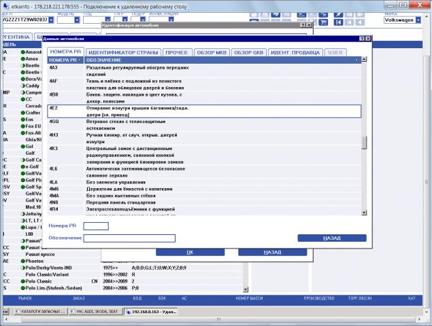Open the ОБЗОР МКВ tab
432x326 pixels.
click(x=212, y=52)
